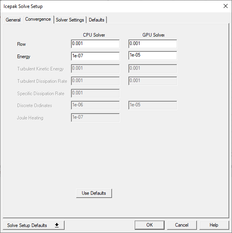The height and width of the screenshot is (233, 232).
Task: Open Help for solve setup
Action: (x=214, y=225)
